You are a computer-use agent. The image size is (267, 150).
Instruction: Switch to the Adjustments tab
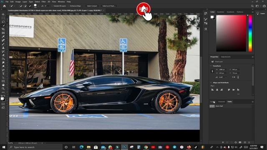[x=226, y=57]
